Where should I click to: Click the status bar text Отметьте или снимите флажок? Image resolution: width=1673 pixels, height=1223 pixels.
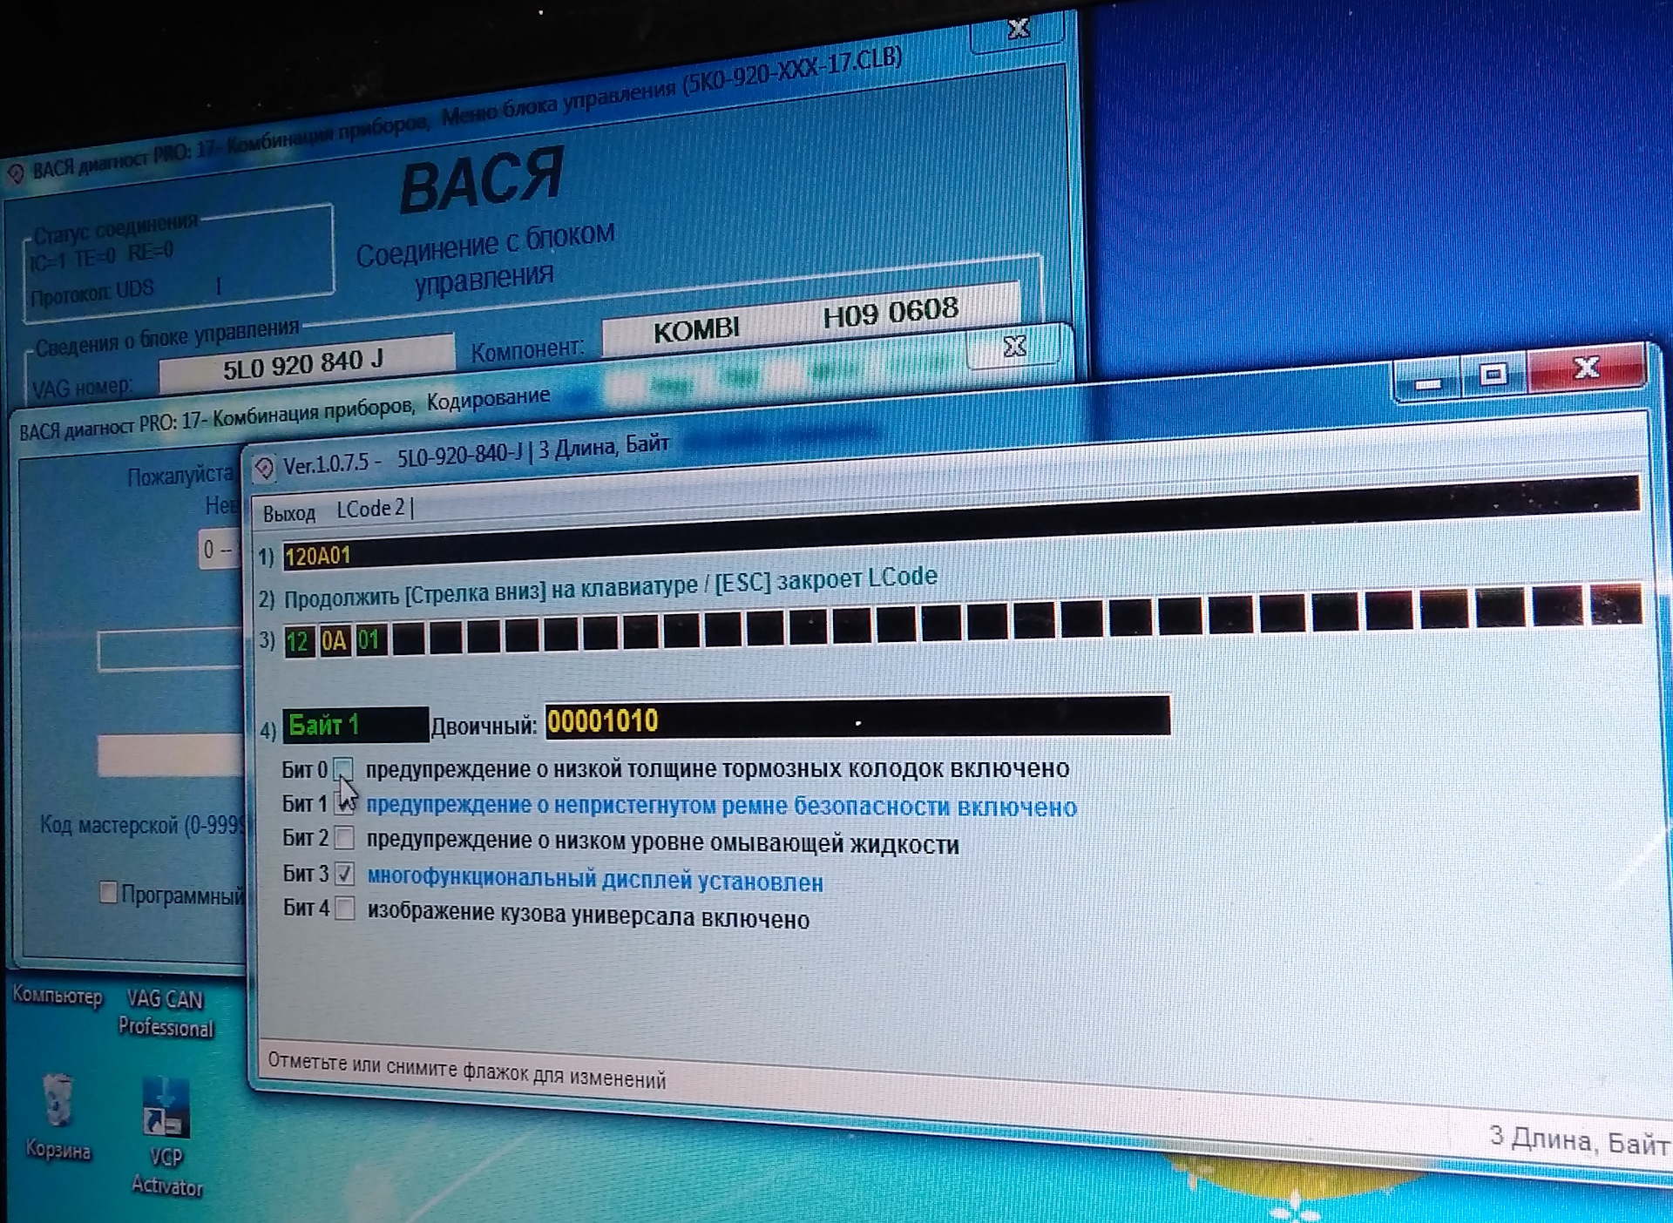click(467, 1071)
